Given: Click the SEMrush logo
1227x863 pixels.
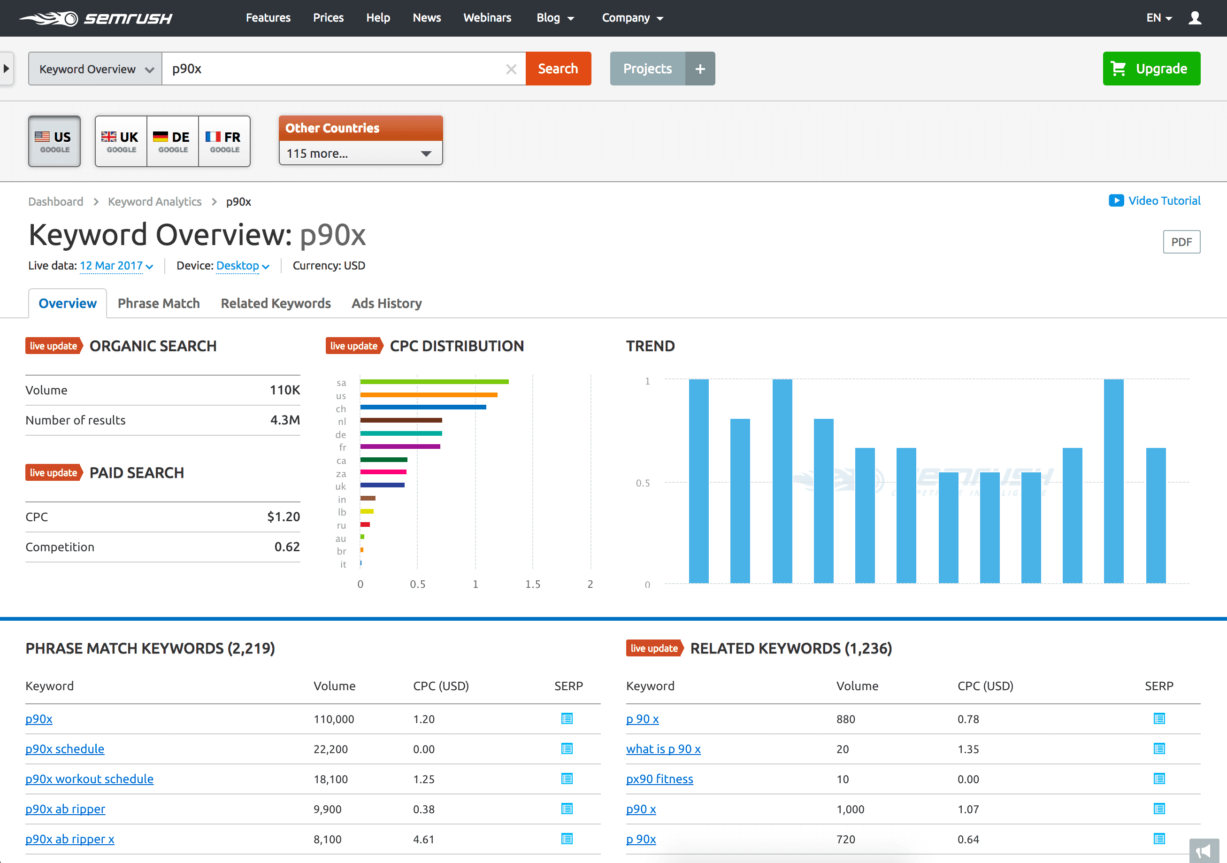Looking at the screenshot, I should pyautogui.click(x=95, y=18).
